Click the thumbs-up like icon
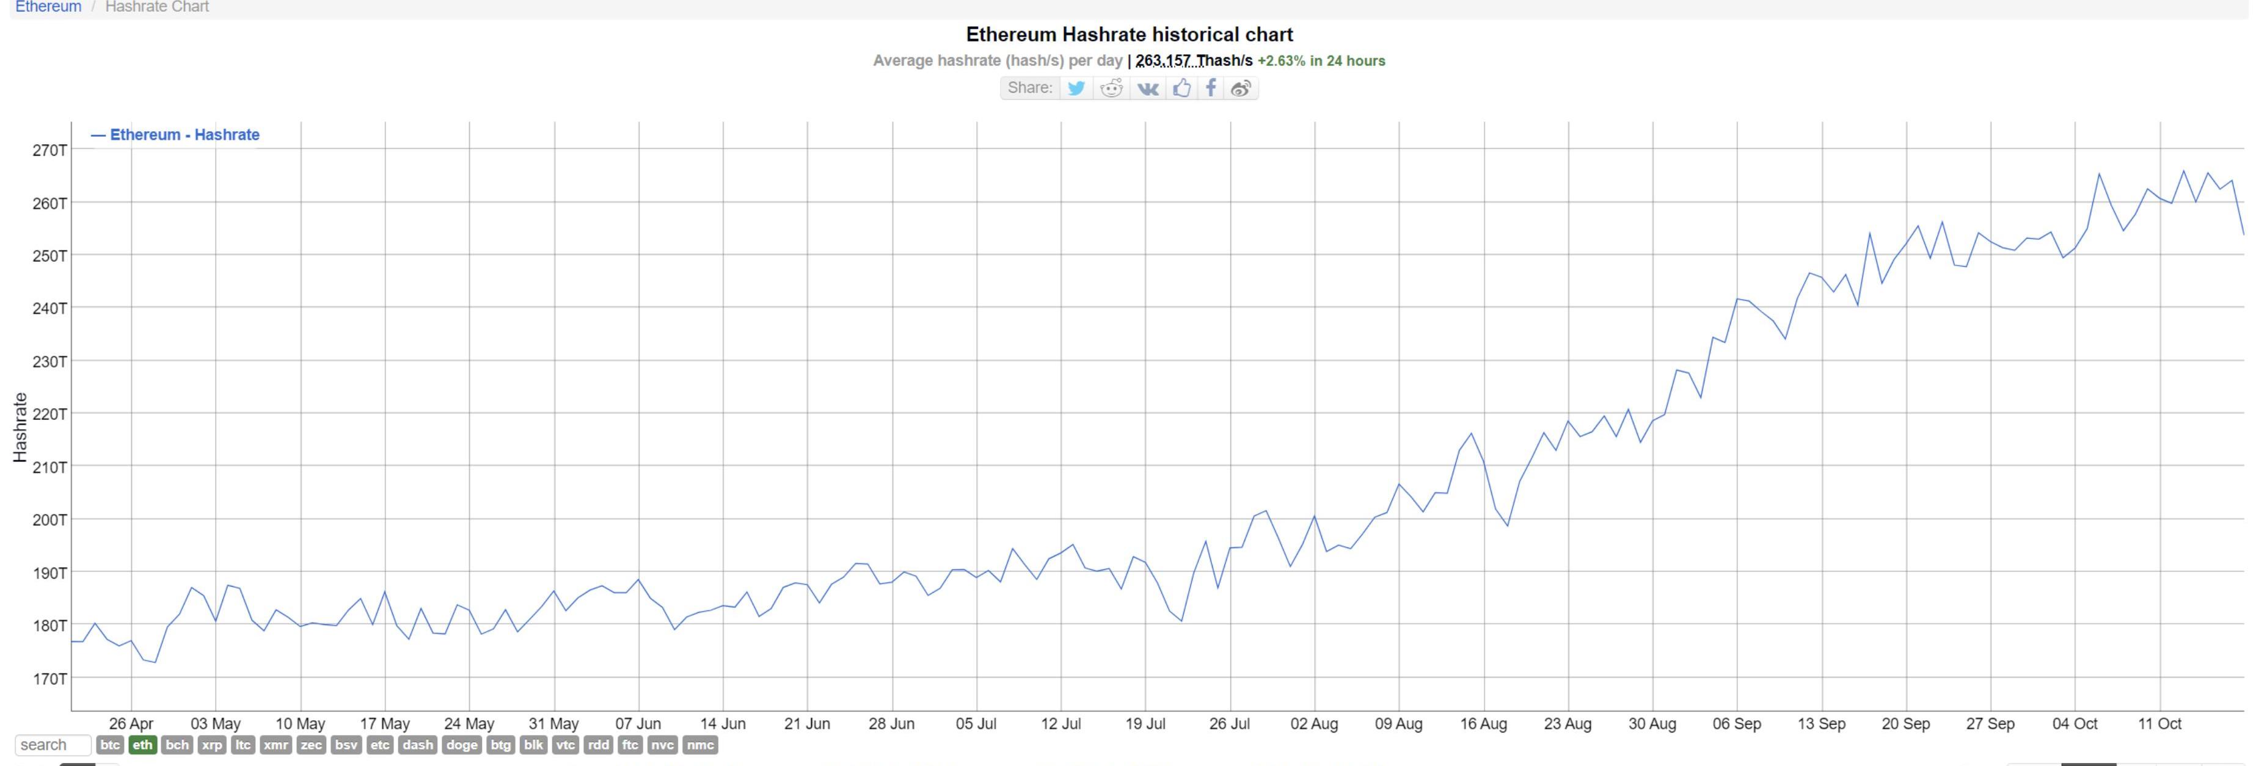 pyautogui.click(x=1181, y=89)
